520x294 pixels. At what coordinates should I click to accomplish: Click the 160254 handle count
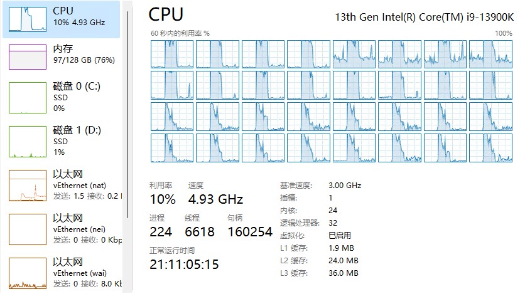click(250, 232)
